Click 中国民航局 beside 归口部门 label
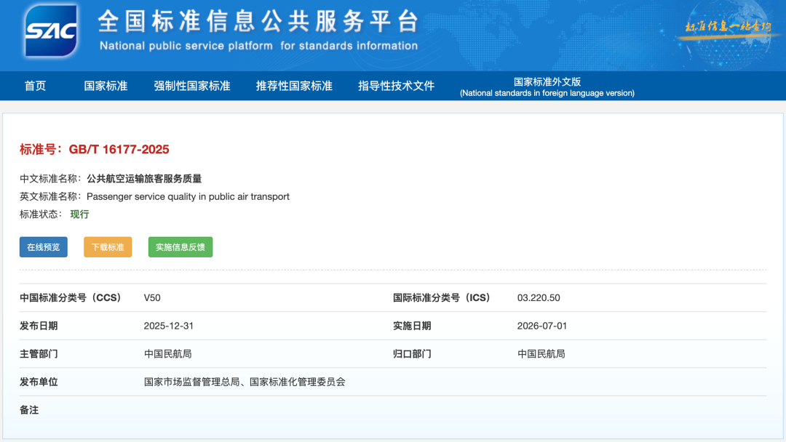 click(541, 354)
